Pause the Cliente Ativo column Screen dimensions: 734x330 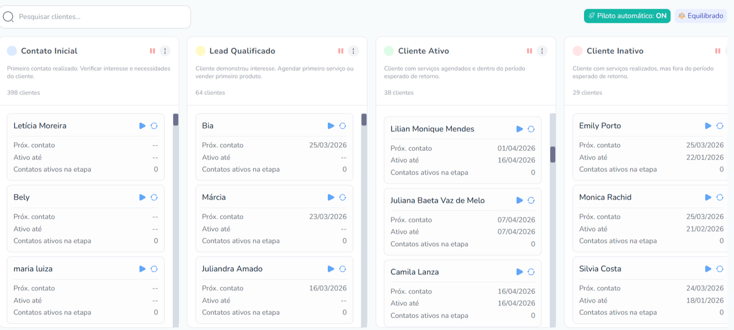point(529,51)
